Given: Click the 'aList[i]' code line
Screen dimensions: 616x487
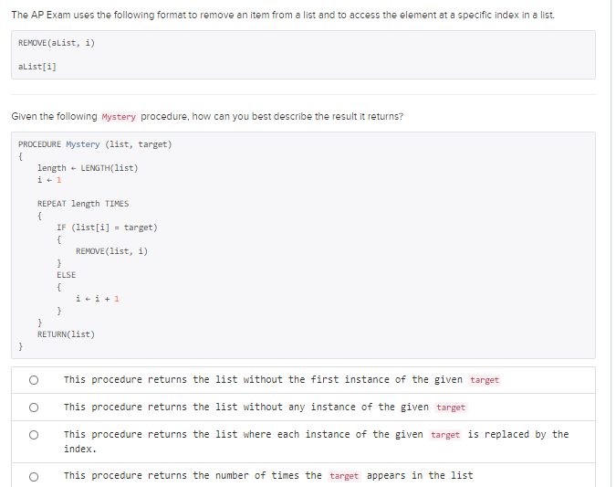Looking at the screenshot, I should point(37,67).
